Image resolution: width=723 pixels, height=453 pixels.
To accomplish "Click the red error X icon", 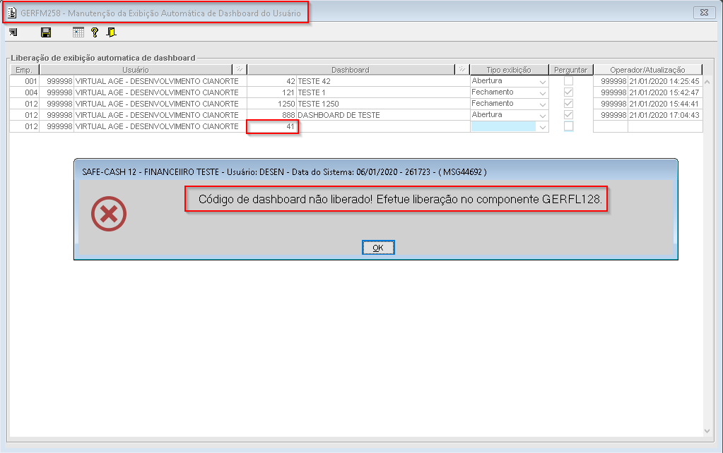I will pyautogui.click(x=109, y=214).
